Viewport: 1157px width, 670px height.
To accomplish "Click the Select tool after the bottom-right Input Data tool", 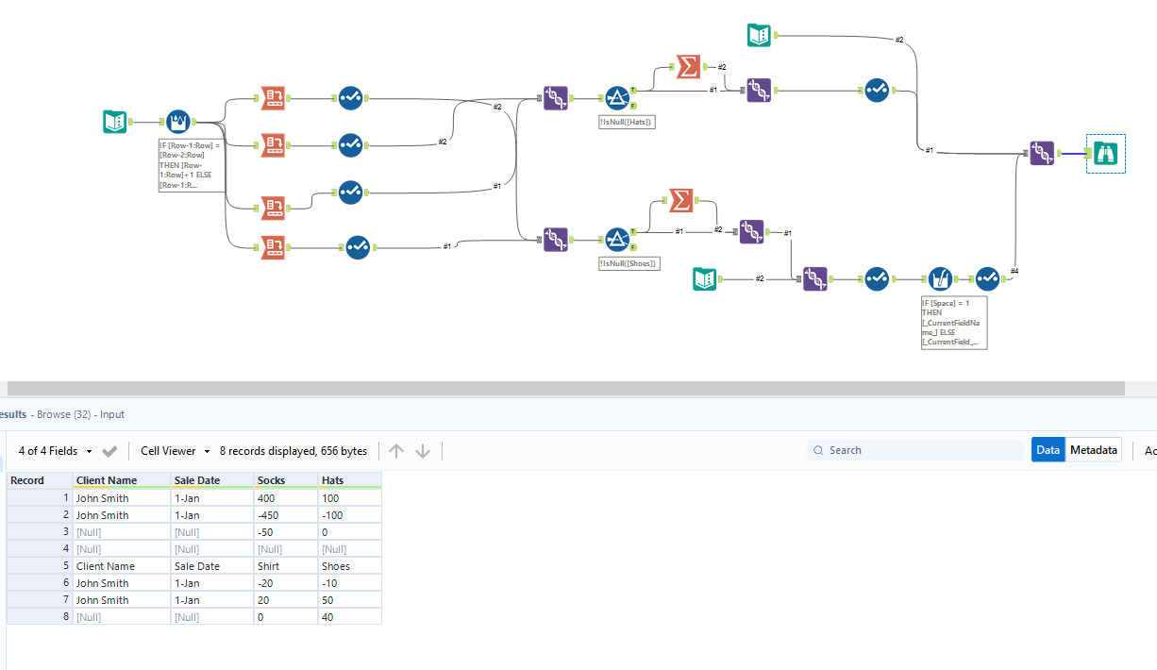I will (876, 278).
